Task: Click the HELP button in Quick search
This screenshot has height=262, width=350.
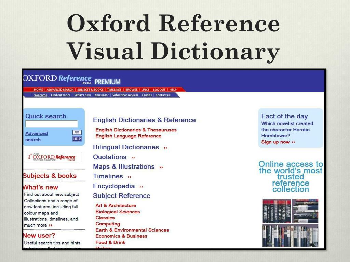Action: (x=77, y=139)
